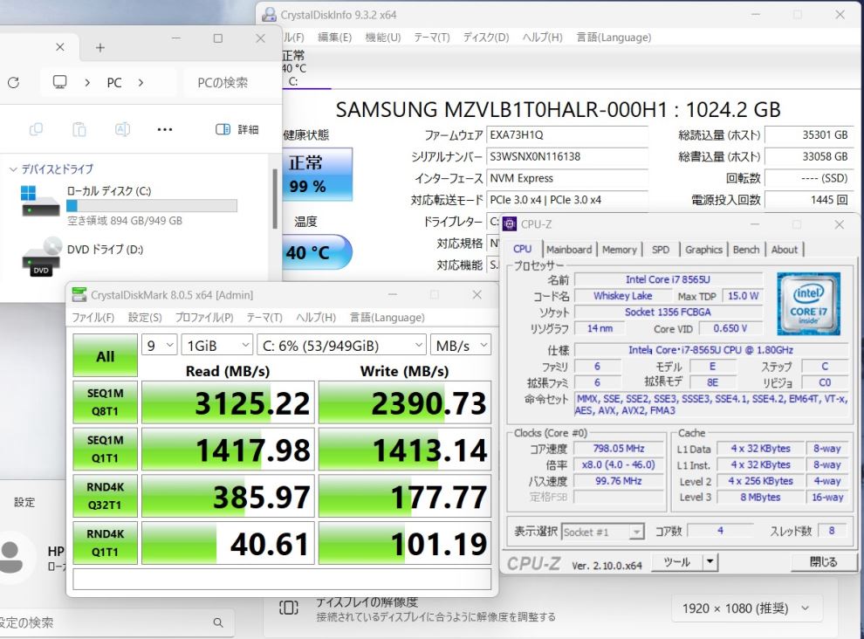This screenshot has height=639, width=864.
Task: Click the settings search magnifier icon
Action: point(218,622)
